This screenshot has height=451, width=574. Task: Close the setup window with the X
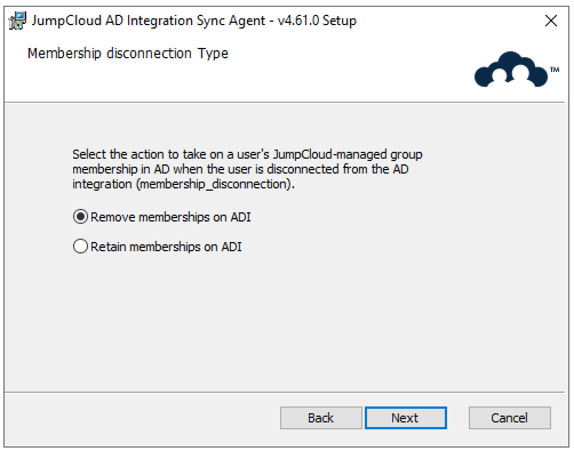click(551, 22)
